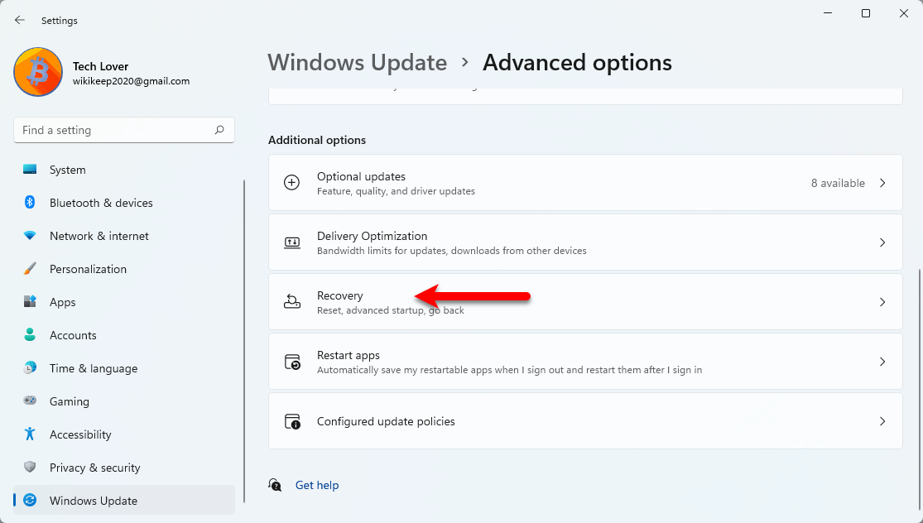Close the Settings window
Screen dimensions: 923x523
[904, 13]
